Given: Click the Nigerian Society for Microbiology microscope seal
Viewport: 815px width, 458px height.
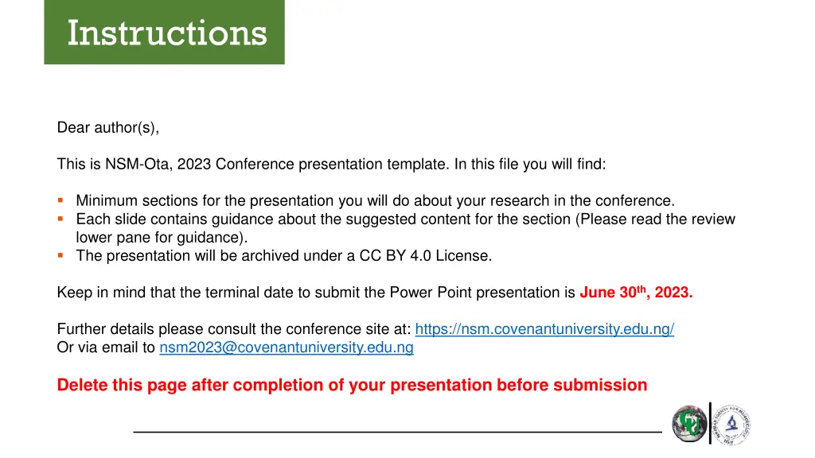Looking at the screenshot, I should pos(731,425).
